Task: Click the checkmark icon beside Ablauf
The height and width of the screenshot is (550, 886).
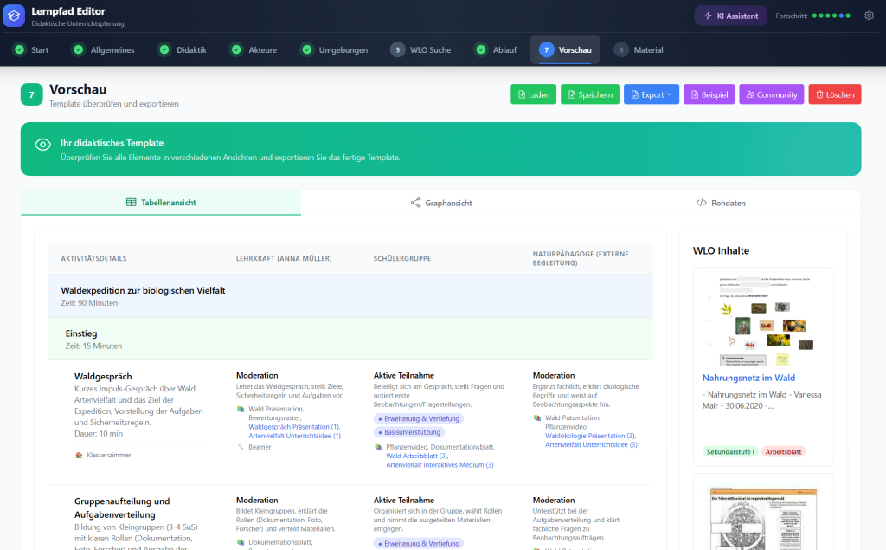Action: tap(481, 49)
